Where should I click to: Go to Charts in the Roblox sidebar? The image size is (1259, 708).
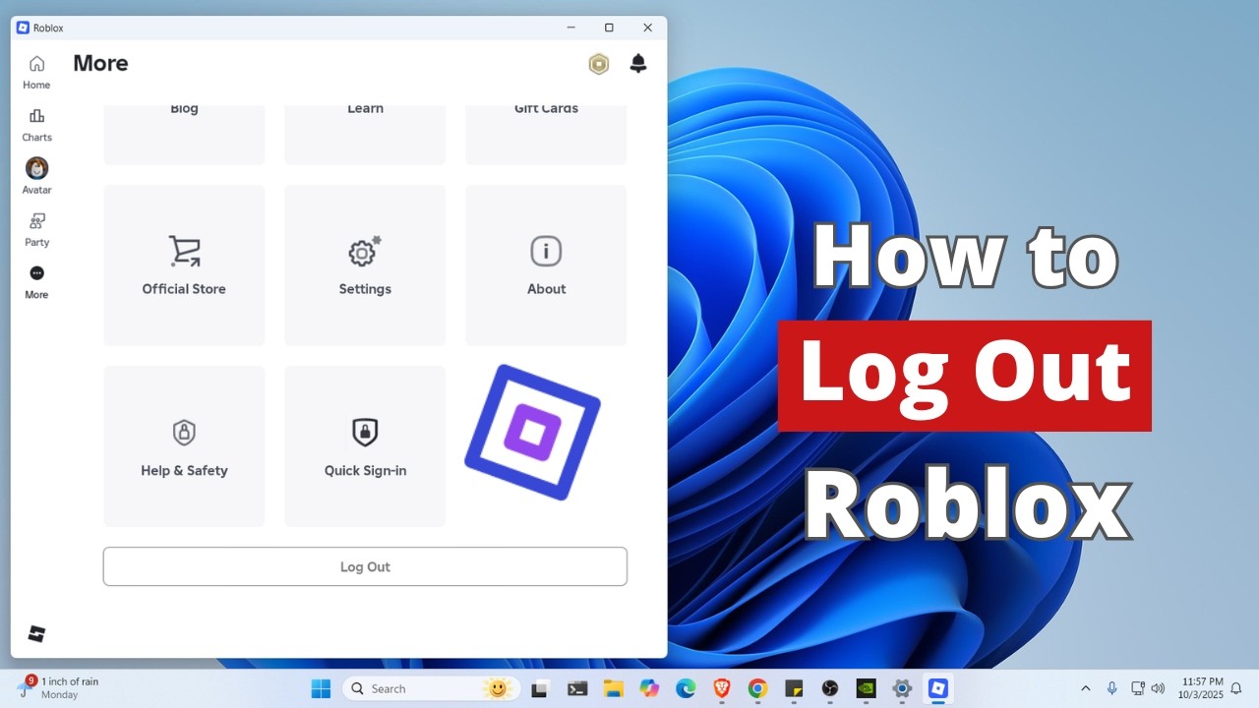point(36,125)
